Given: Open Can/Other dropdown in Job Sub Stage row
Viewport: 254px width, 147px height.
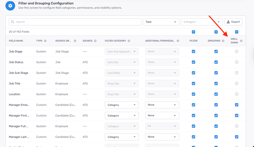Looking at the screenshot, I should tap(122, 73).
